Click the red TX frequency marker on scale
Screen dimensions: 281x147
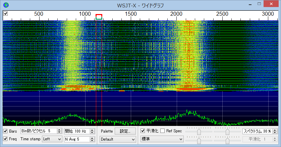point(99,15)
